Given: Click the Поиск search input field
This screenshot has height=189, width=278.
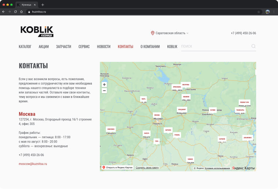Looking at the screenshot, I should [216, 46].
